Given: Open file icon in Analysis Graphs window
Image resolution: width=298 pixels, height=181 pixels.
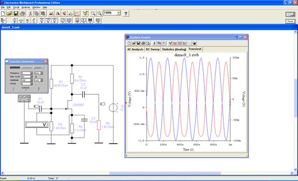Looking at the screenshot, I should pos(134,43).
